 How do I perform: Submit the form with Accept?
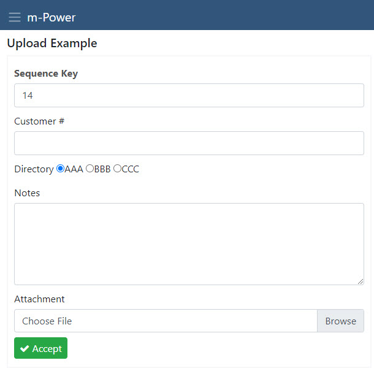[40, 348]
